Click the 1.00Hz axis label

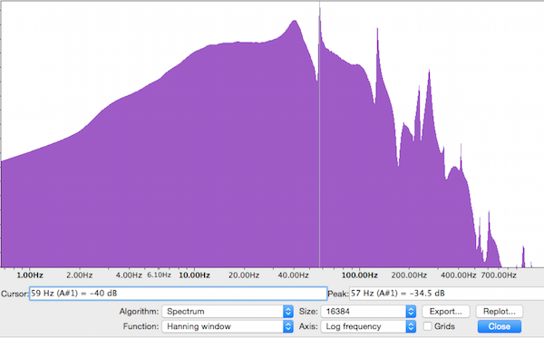click(30, 275)
